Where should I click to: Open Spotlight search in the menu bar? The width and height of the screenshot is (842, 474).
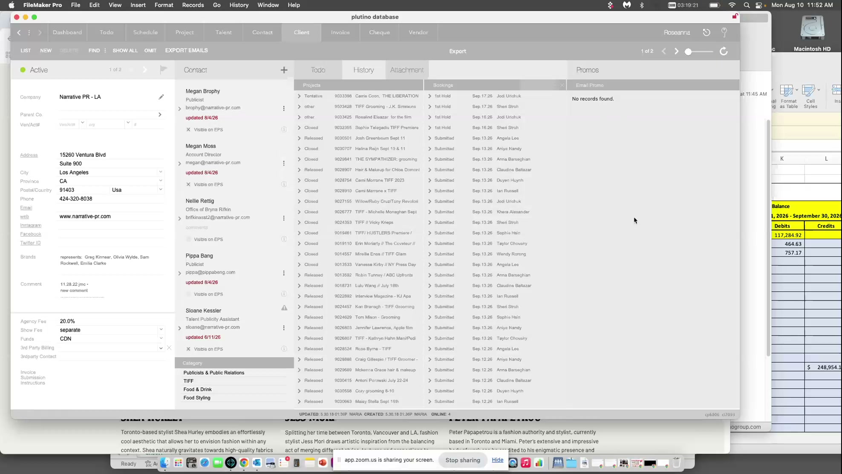click(x=747, y=5)
